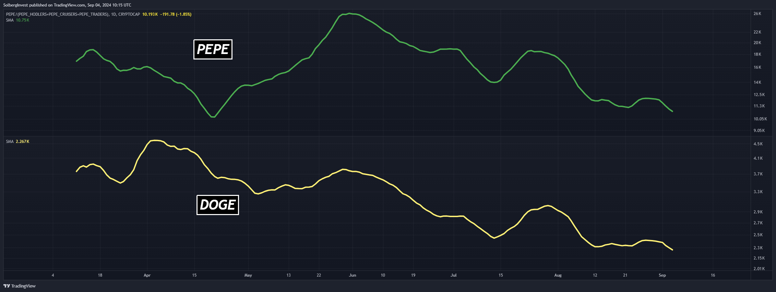Click the Jul label on time axis

[454, 275]
